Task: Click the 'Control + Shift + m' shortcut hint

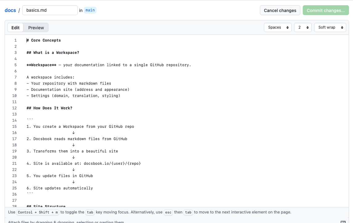Action: pyautogui.click(x=38, y=212)
